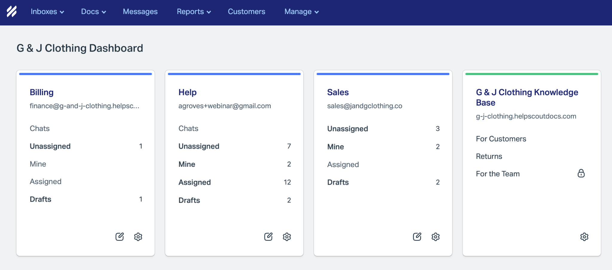Click lock icon beside For the Team
This screenshot has height=270, width=612.
[x=581, y=173]
